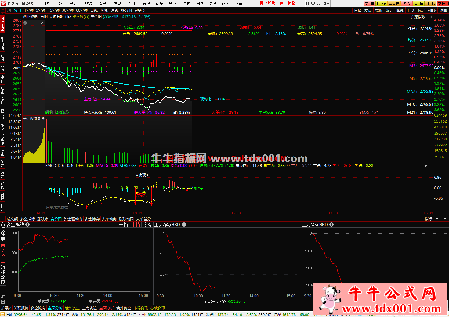
Task: Open info icon beside 多空阵线
Action: click(x=27, y=225)
